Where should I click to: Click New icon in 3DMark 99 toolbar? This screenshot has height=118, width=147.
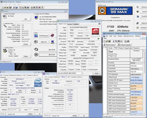[2, 7]
